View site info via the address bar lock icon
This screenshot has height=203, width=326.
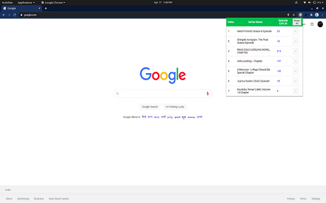[x=21, y=15]
